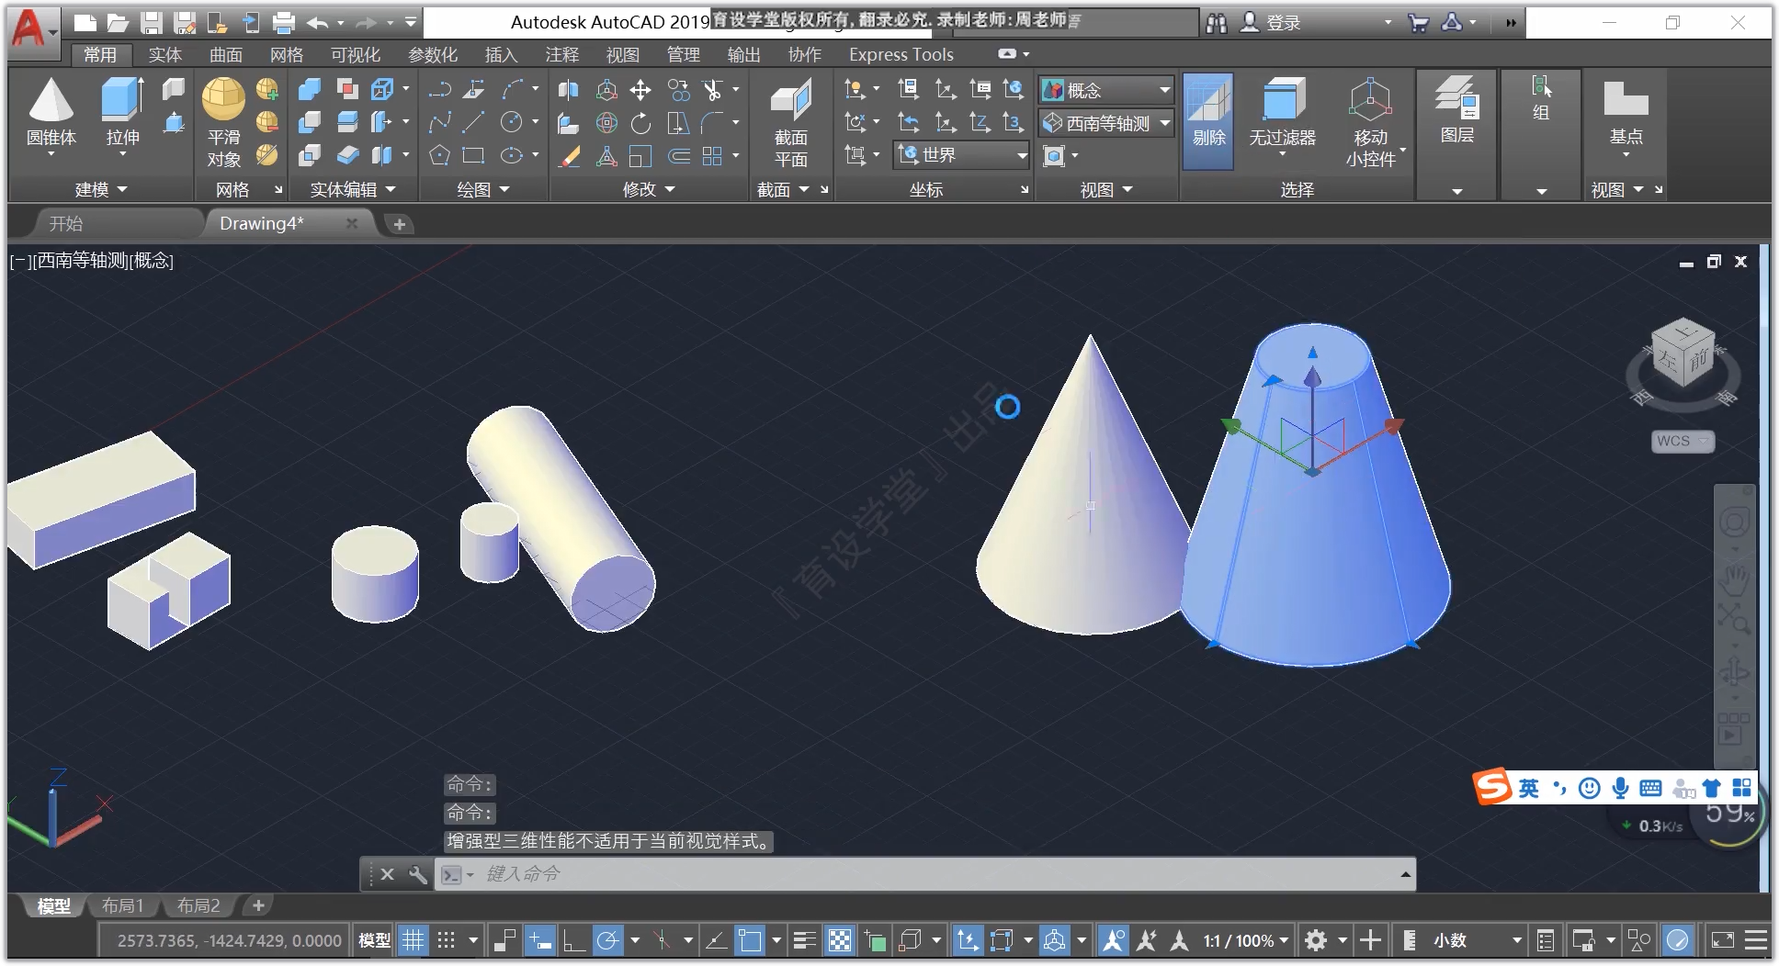Viewport: 1779px width, 966px height.
Task: Toggle the drawing grid display in status bar
Action: (x=414, y=940)
